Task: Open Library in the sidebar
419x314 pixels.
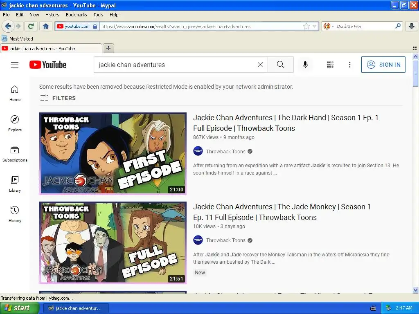Action: (15, 184)
